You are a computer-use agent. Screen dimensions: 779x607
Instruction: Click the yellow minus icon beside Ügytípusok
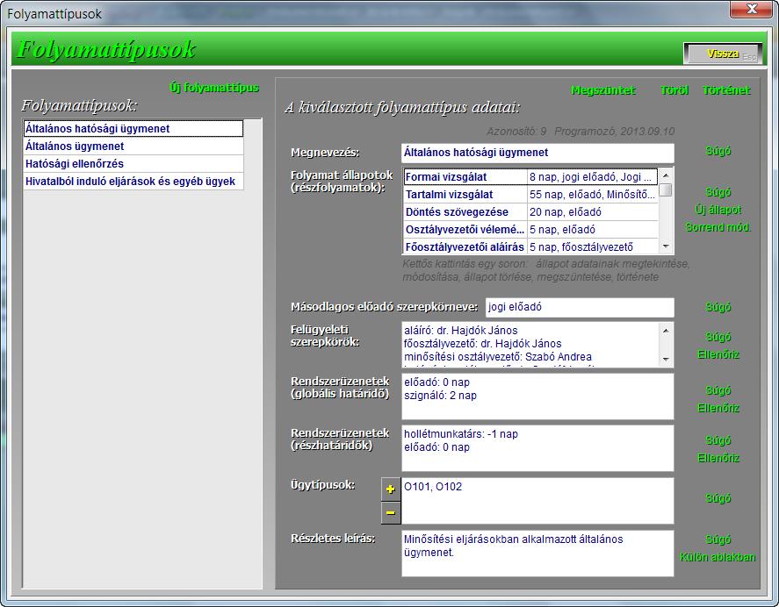pyautogui.click(x=391, y=512)
